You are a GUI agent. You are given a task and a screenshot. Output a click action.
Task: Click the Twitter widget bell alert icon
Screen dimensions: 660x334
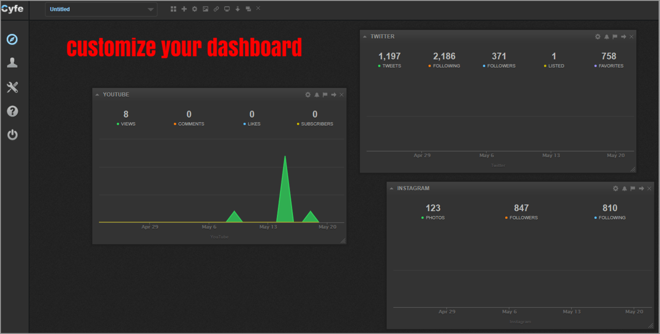pos(606,37)
